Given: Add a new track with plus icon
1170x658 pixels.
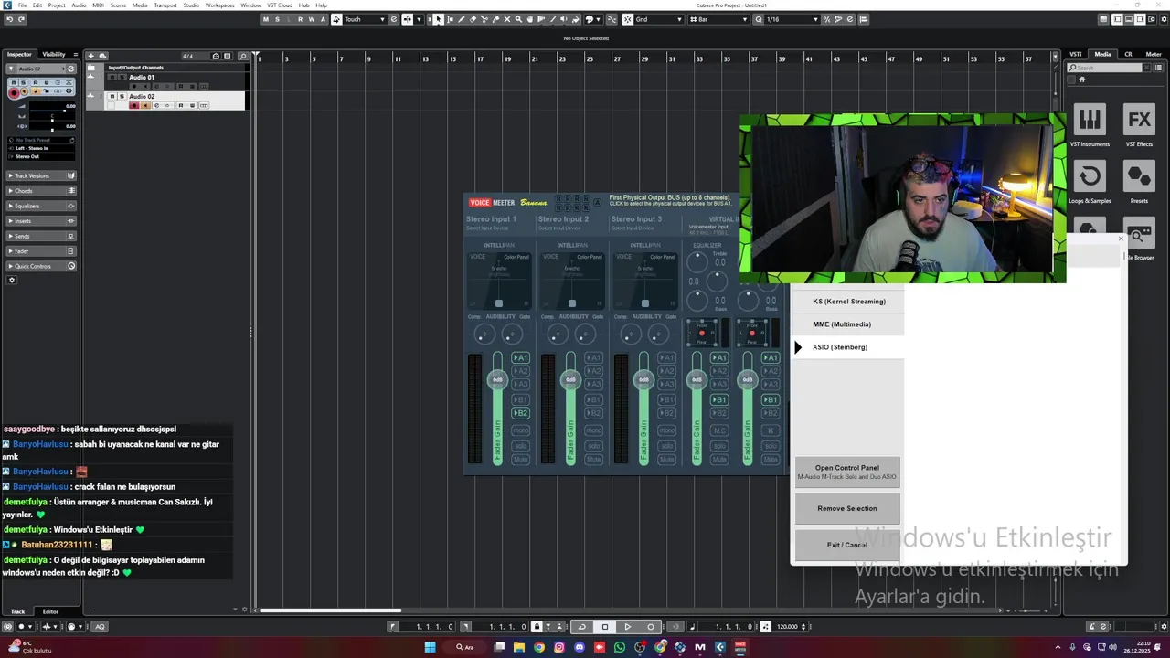Looking at the screenshot, I should [x=91, y=56].
